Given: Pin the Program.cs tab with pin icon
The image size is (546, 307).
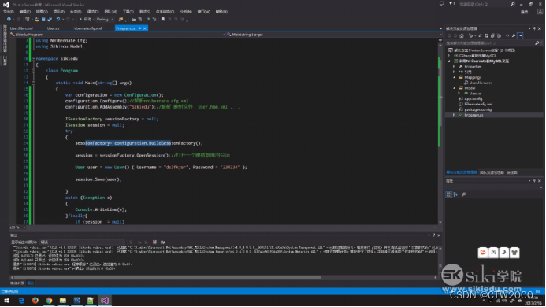Looking at the screenshot, I should point(139,28).
